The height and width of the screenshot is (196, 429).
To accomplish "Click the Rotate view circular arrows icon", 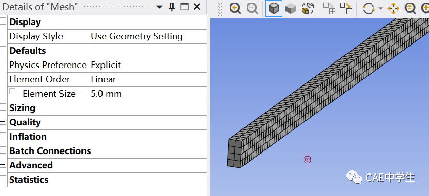I will [369, 9].
